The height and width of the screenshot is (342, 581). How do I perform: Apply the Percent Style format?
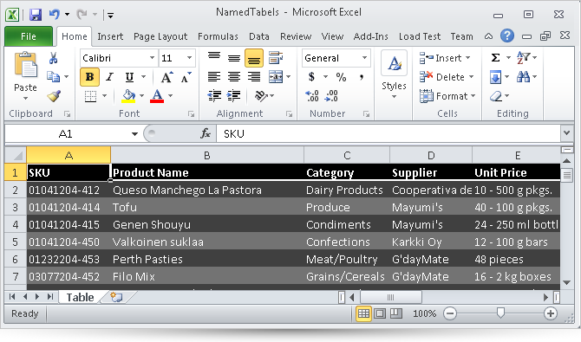click(341, 77)
